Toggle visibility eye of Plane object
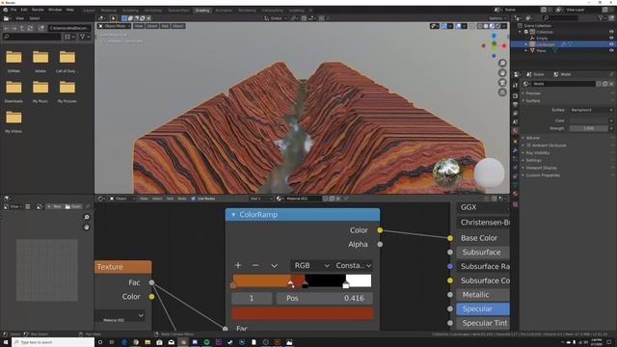The width and height of the screenshot is (617, 347). click(x=611, y=51)
